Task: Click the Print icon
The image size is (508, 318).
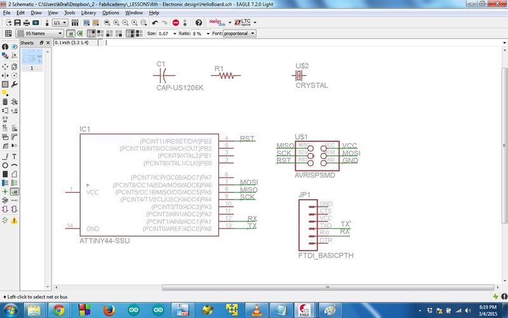Action: pos(27,23)
